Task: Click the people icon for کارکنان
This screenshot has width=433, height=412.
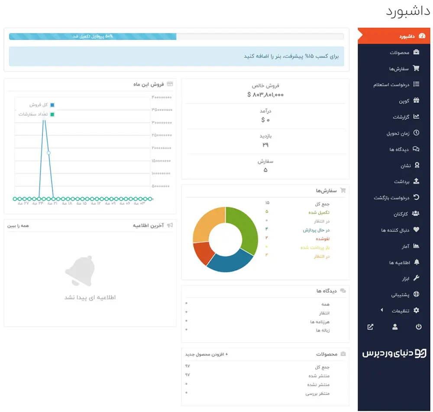Action: [x=416, y=213]
